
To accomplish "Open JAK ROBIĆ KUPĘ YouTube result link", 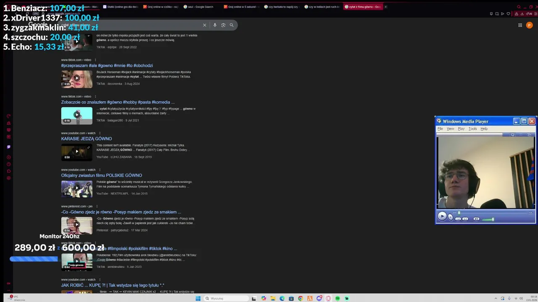I will (x=112, y=285).
